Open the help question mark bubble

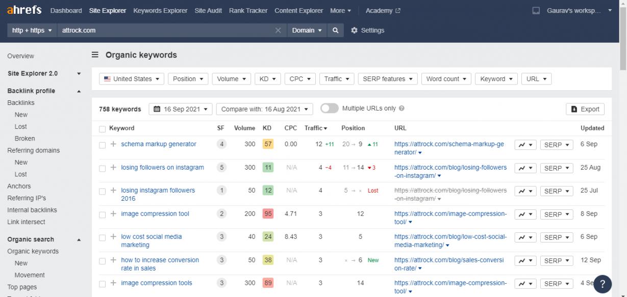click(x=603, y=284)
